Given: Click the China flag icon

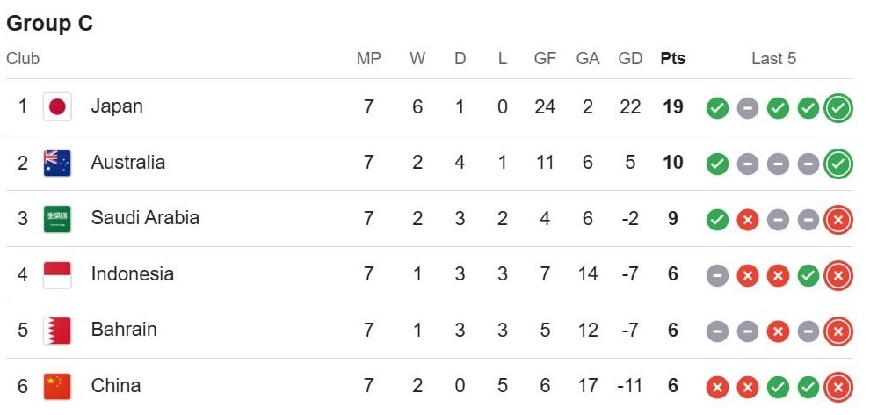Looking at the screenshot, I should pos(57,386).
